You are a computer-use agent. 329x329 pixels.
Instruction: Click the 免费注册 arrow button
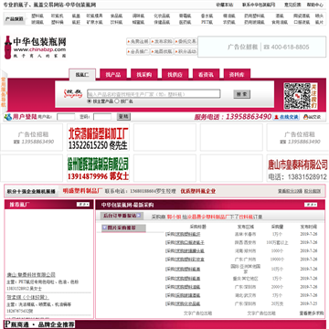pos(138,41)
